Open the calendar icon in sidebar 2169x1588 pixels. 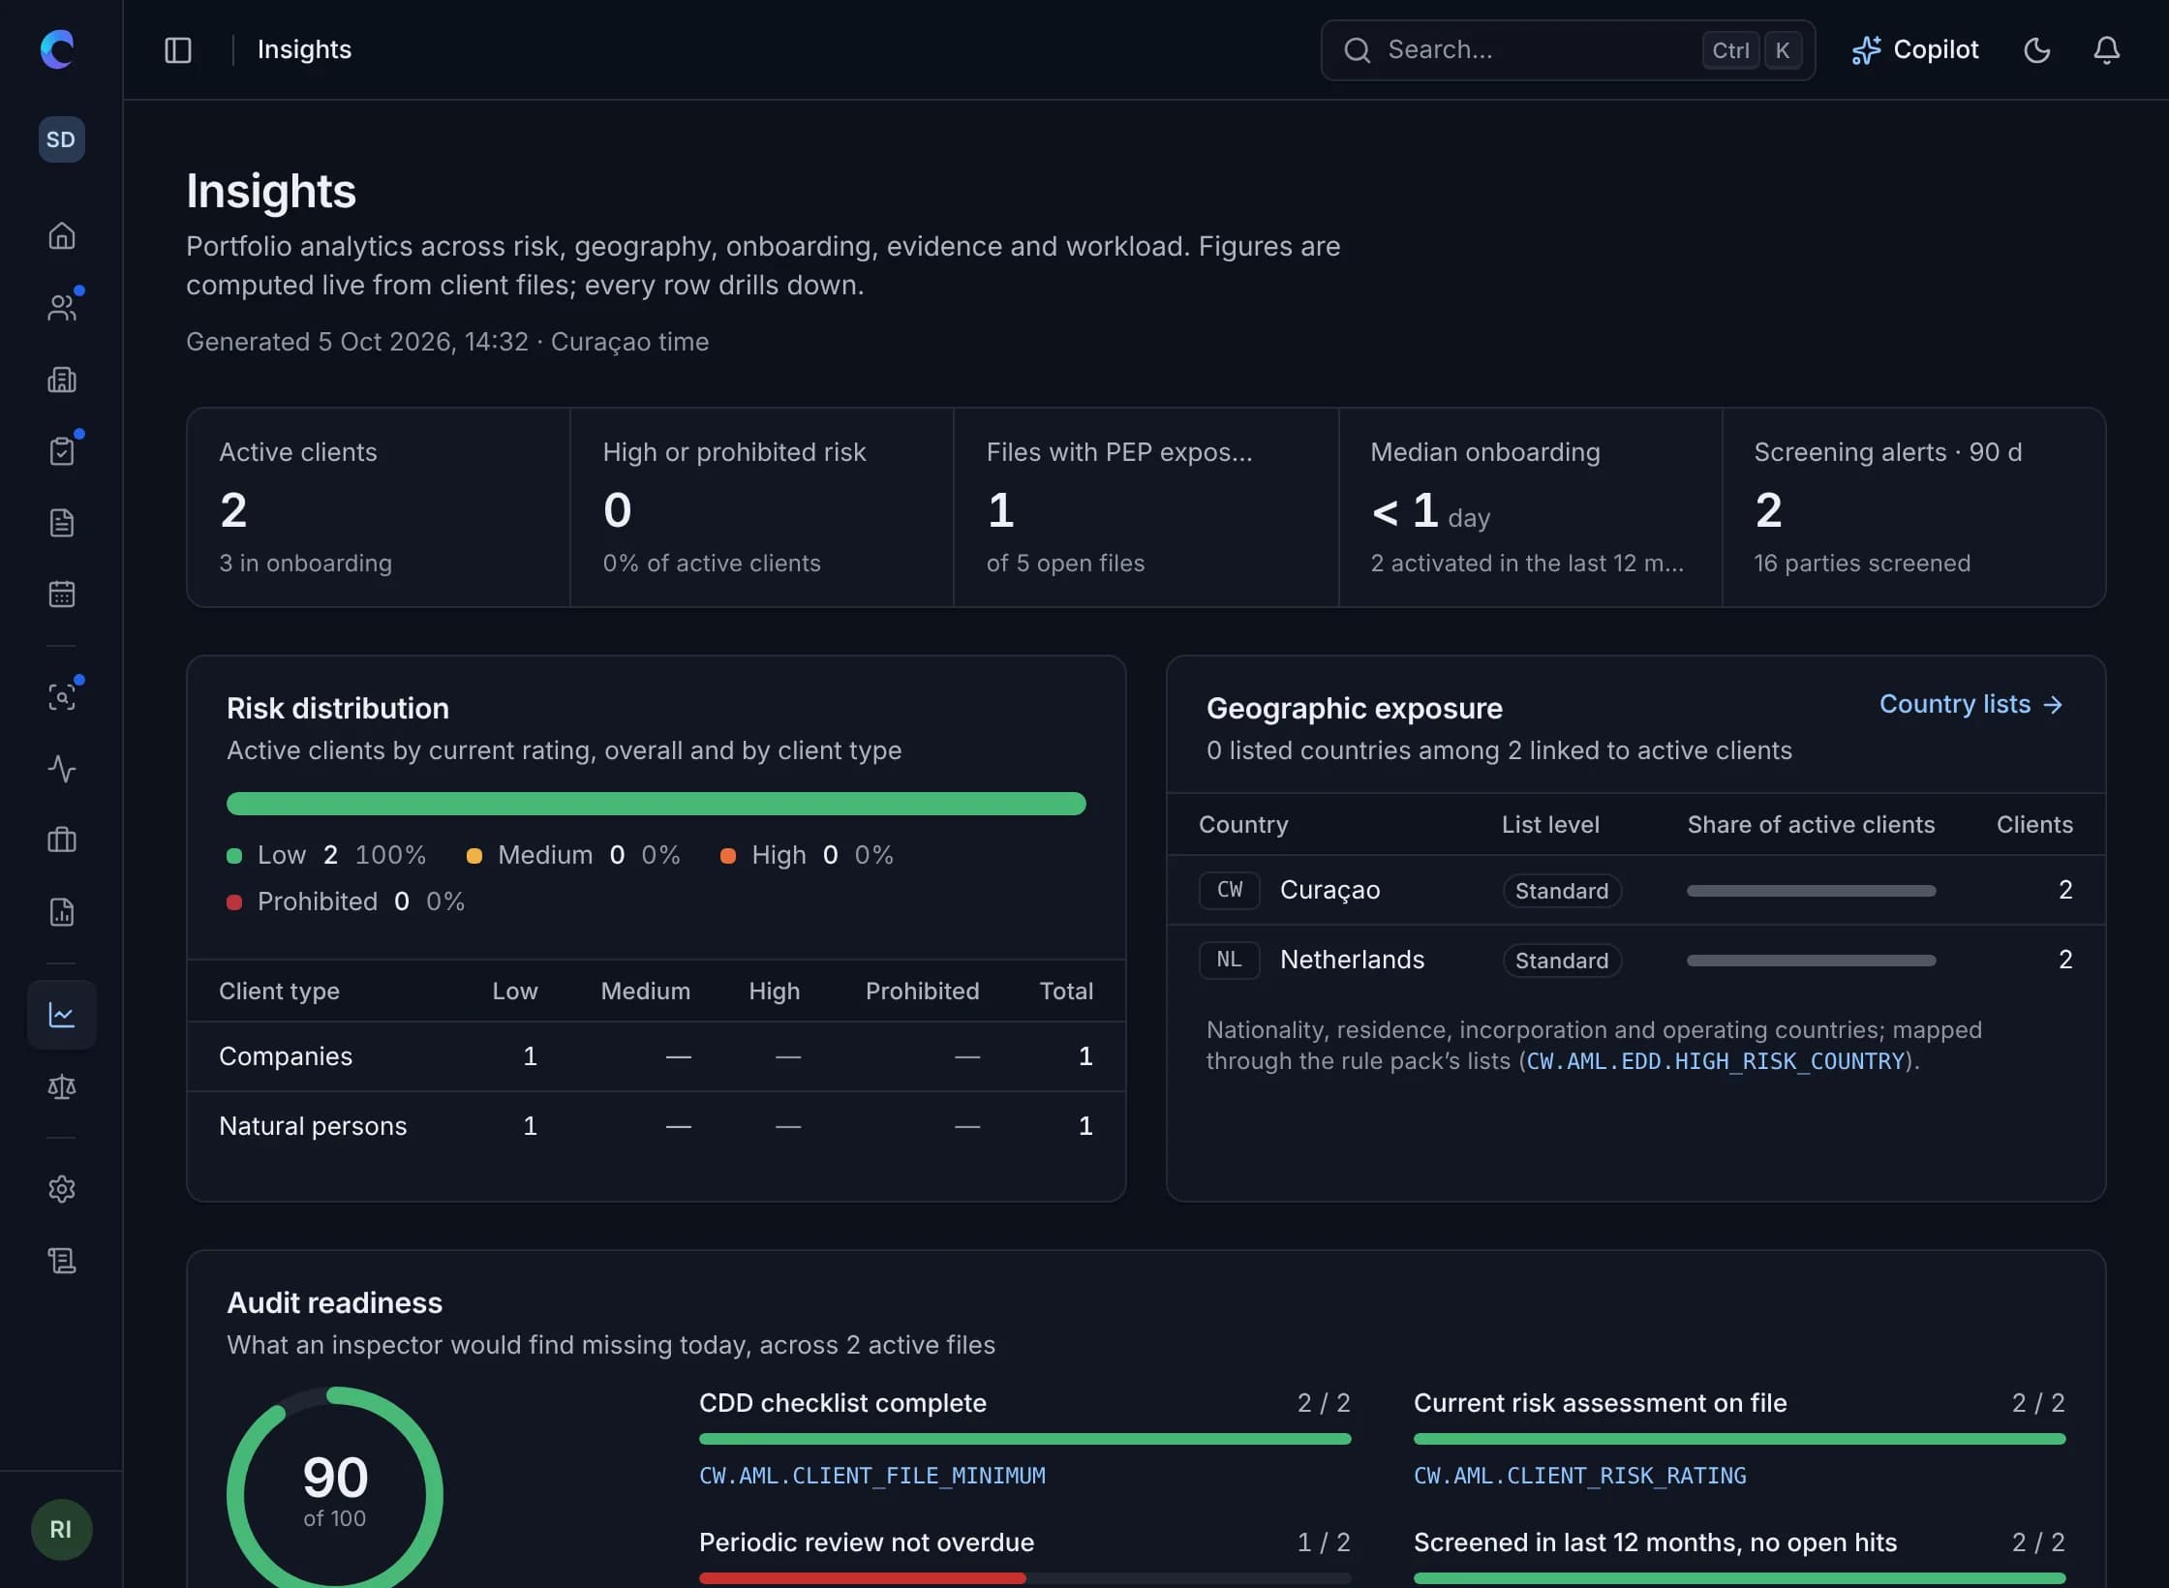click(62, 594)
